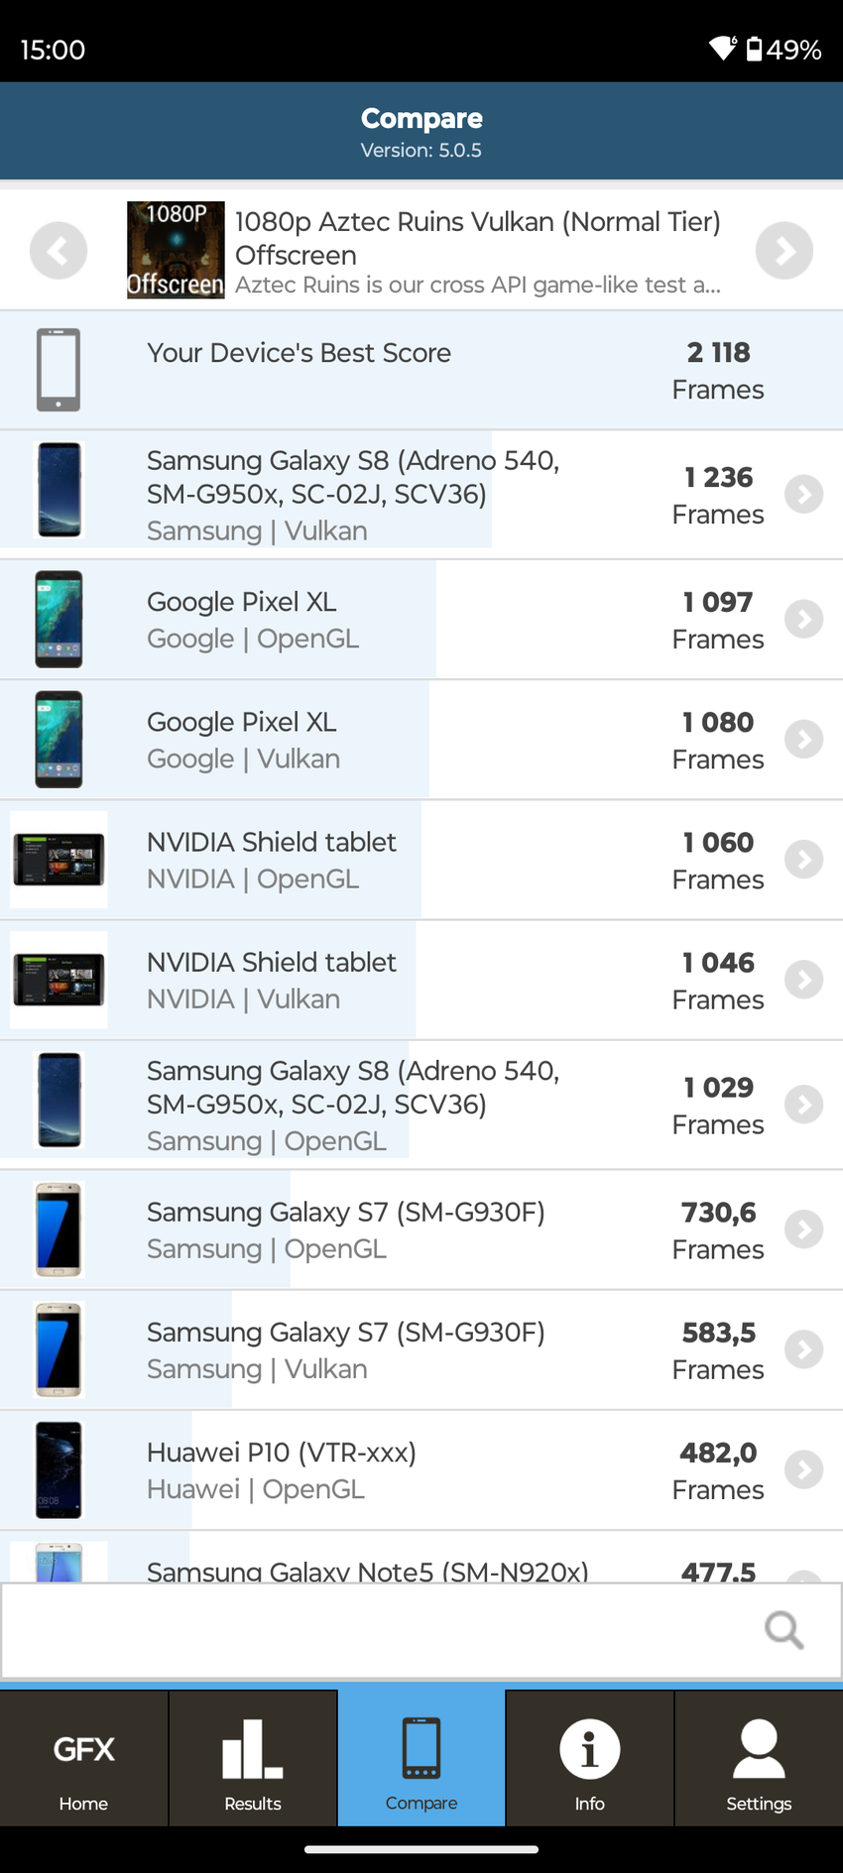
Task: Tap Your Device's Best Score phone icon
Action: 59,370
